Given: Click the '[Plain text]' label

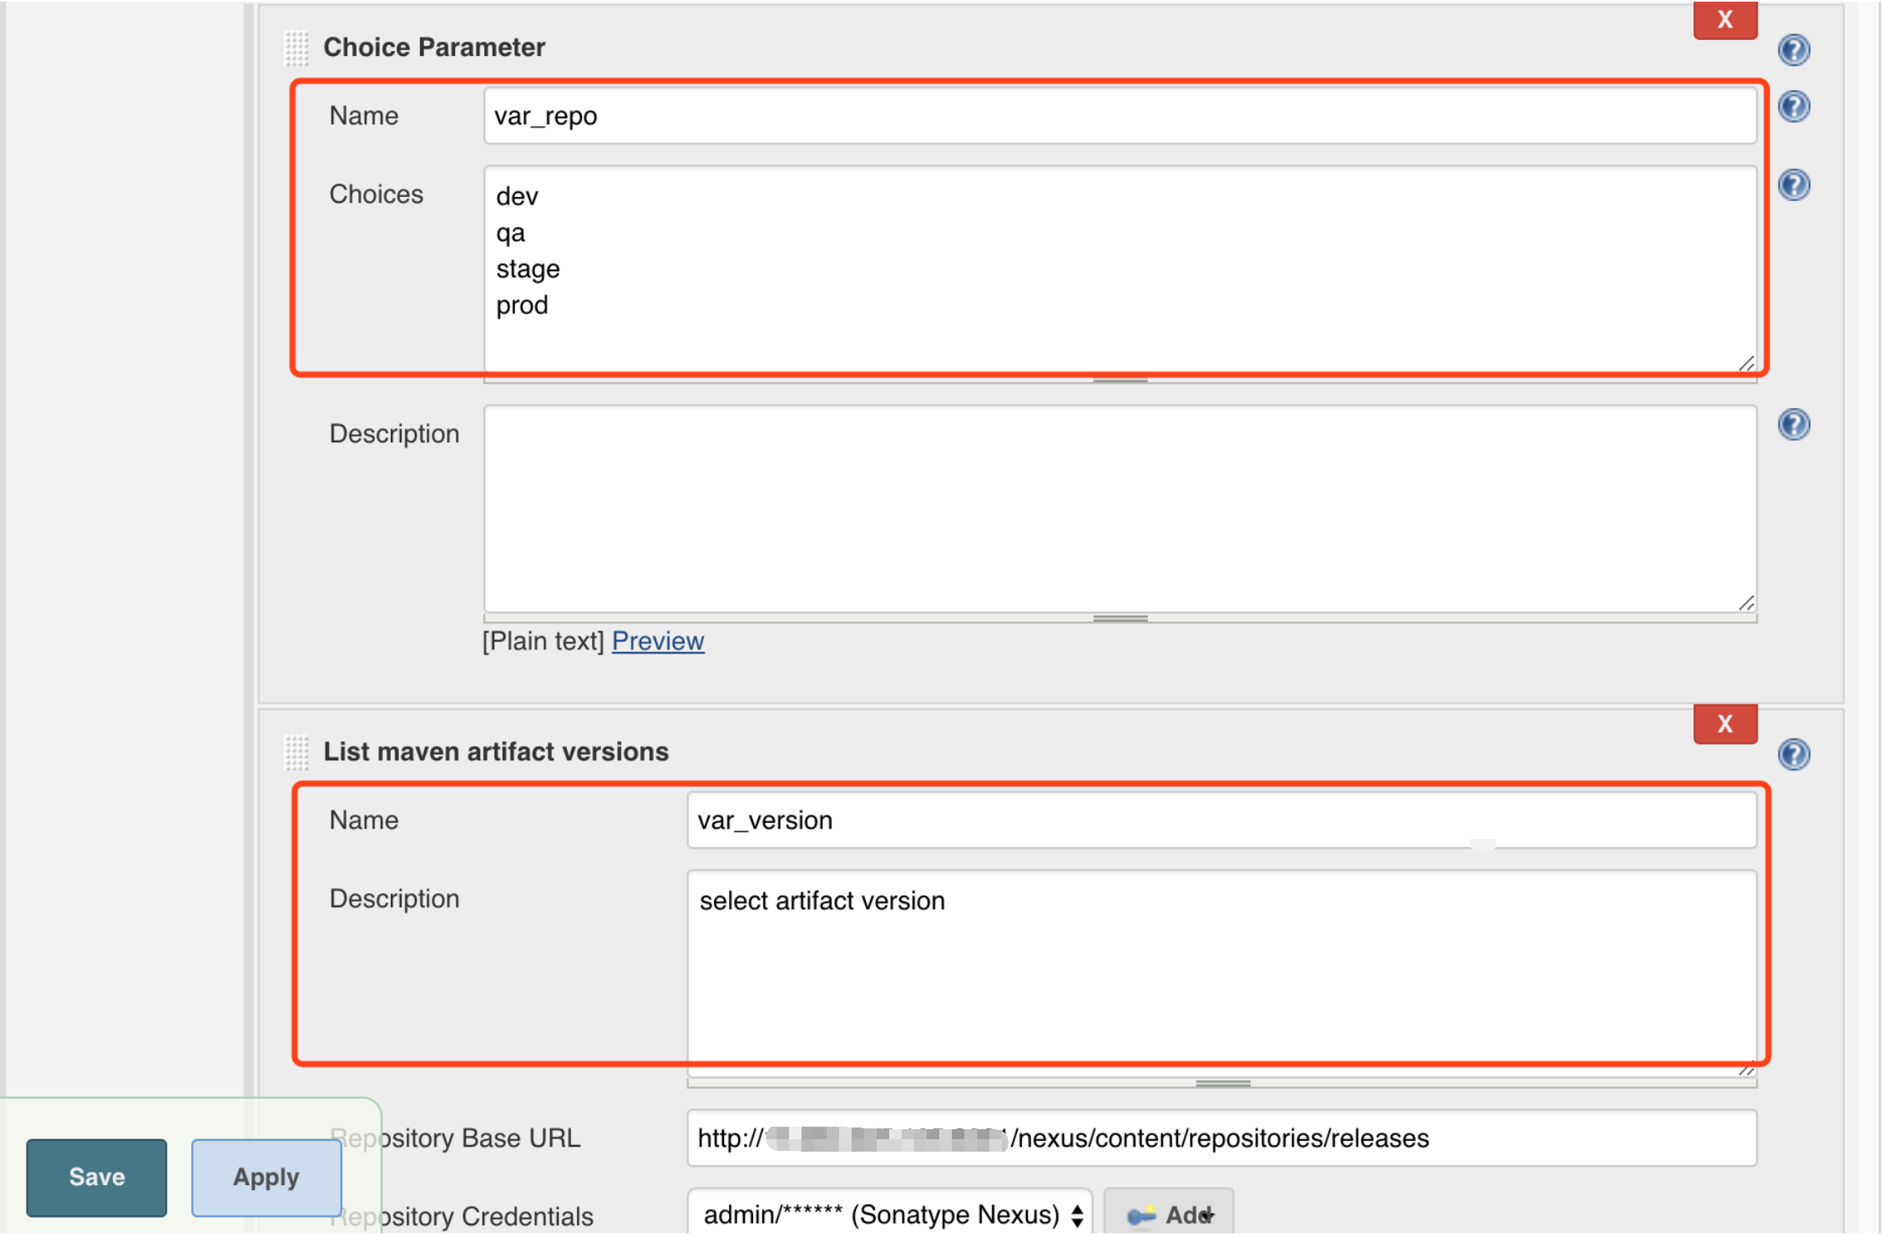Looking at the screenshot, I should click(544, 641).
